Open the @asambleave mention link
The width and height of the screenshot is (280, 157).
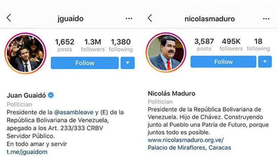73,112
